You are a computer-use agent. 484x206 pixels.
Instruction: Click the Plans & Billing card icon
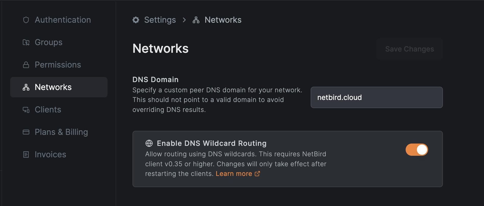click(x=26, y=132)
